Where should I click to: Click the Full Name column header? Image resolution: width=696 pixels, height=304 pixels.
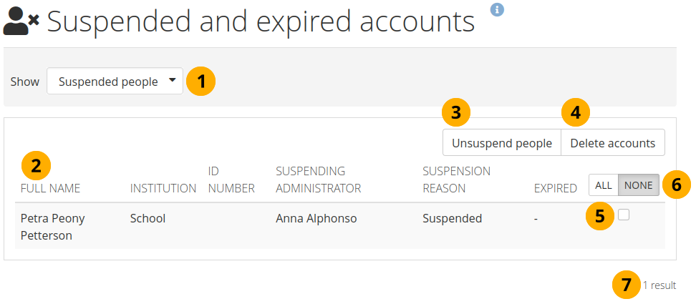(50, 189)
